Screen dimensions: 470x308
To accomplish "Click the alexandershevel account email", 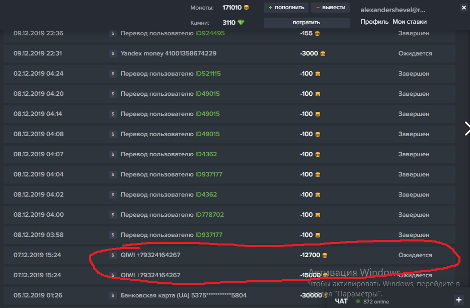I will (x=393, y=10).
